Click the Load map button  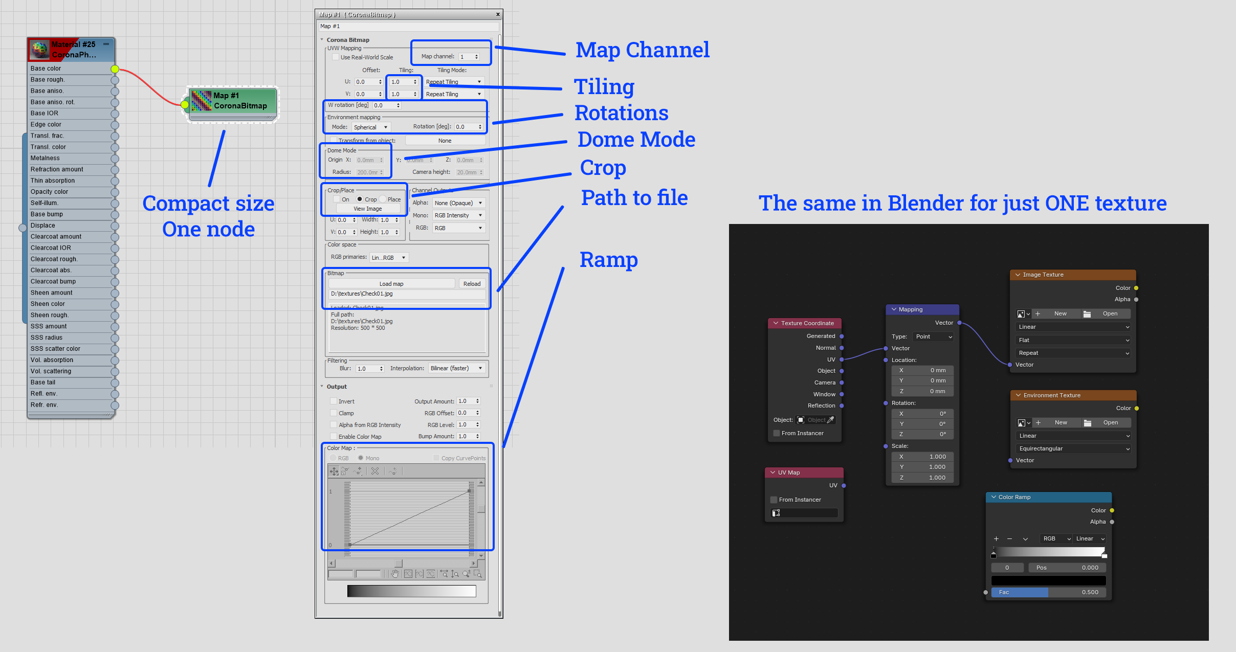pos(391,284)
